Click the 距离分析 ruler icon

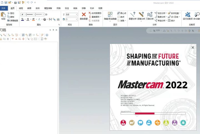pyautogui.click(x=141, y=14)
